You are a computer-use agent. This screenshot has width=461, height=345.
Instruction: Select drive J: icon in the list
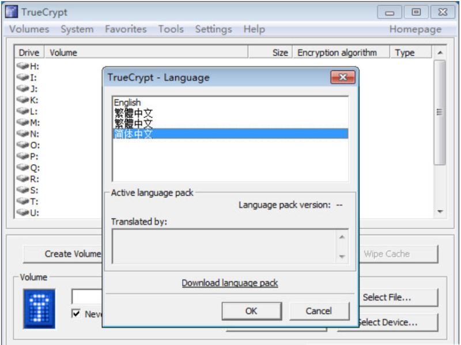coord(22,88)
